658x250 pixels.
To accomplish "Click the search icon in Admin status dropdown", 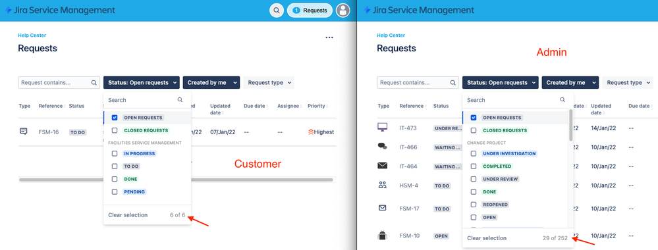I will pyautogui.click(x=562, y=100).
